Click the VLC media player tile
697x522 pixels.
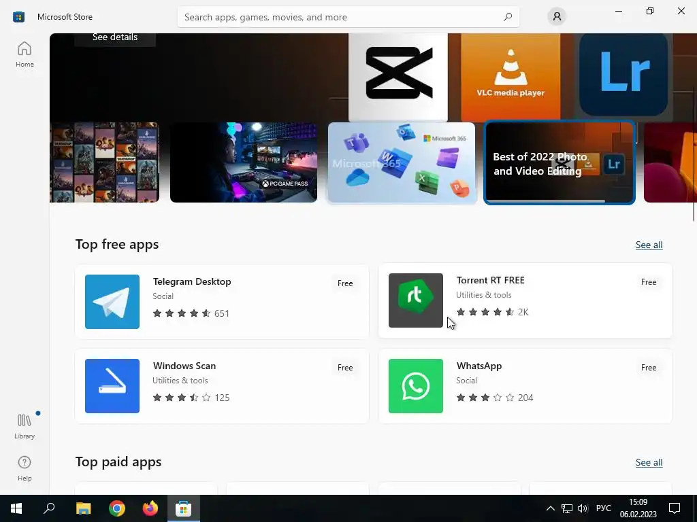pos(510,76)
